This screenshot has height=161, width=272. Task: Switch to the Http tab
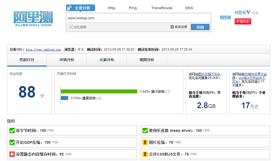coord(111,8)
